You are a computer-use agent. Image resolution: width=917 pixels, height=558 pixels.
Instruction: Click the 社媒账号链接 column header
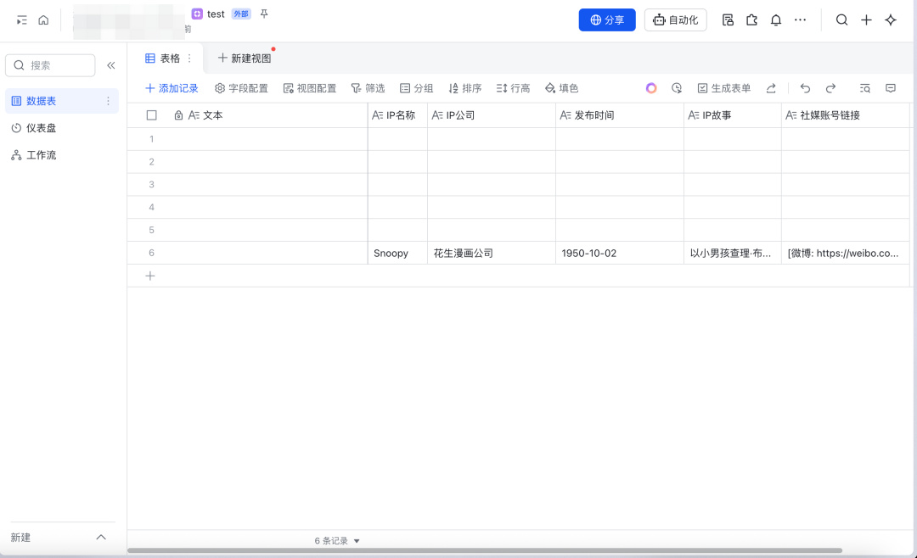point(845,115)
